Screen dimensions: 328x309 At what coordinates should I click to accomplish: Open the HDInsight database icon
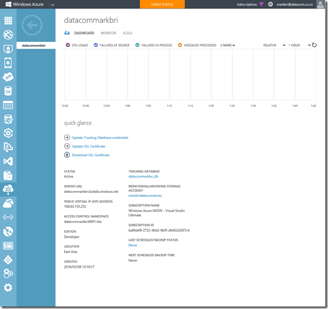8,119
